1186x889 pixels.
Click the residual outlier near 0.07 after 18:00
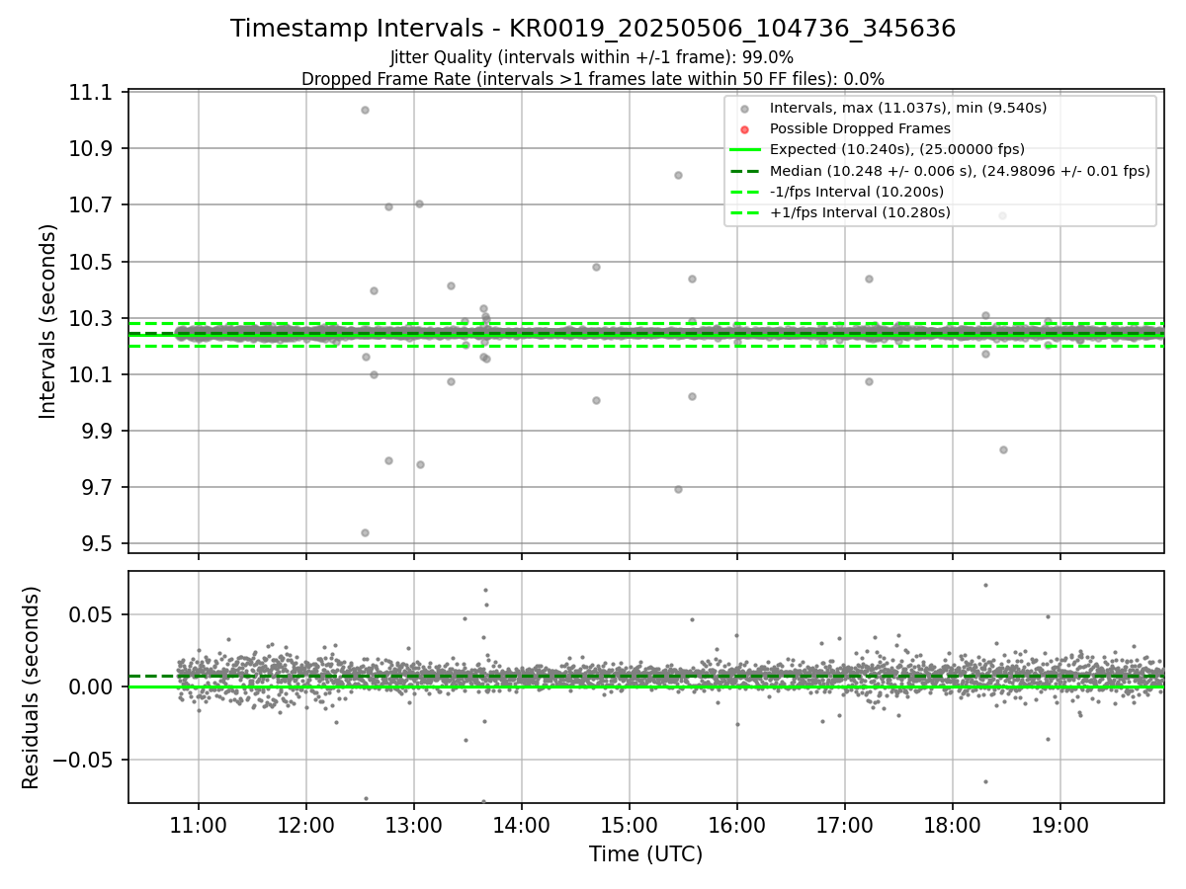[985, 585]
